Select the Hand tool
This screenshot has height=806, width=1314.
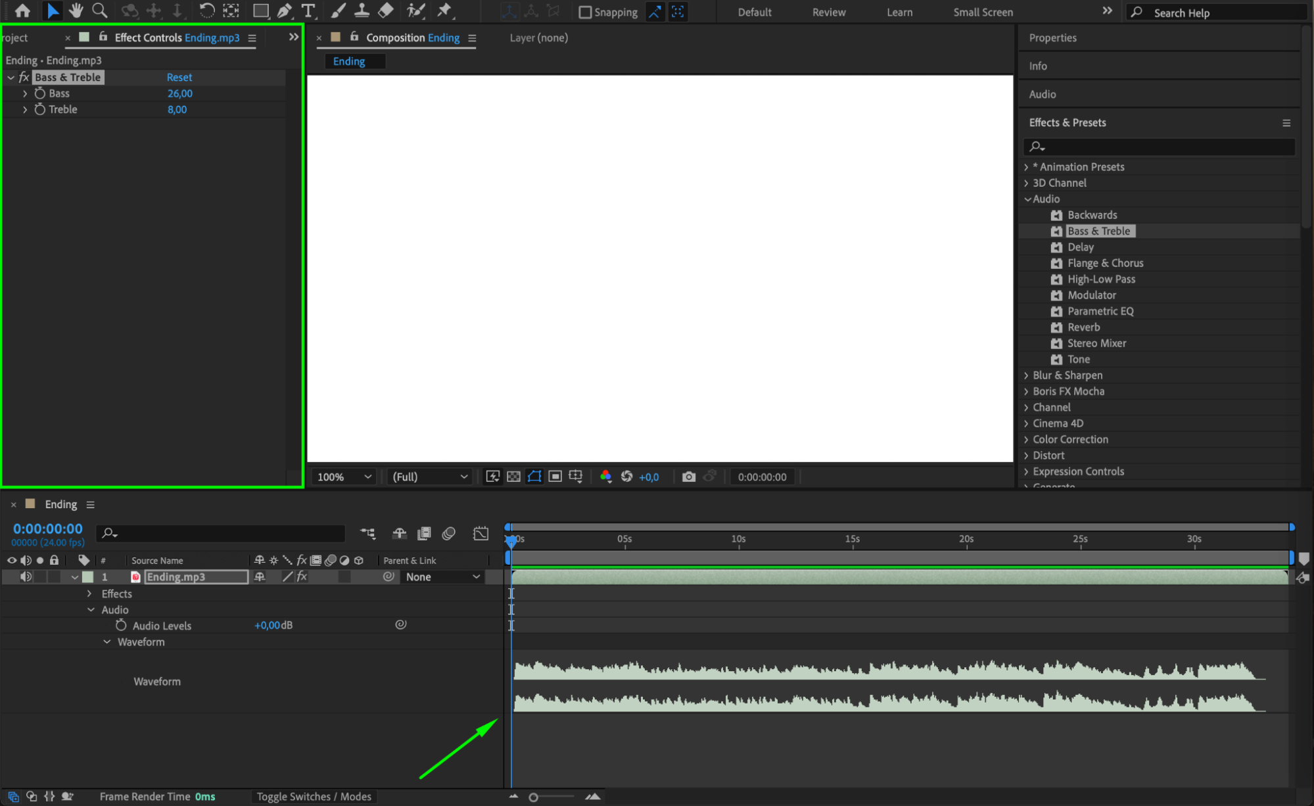(76, 11)
